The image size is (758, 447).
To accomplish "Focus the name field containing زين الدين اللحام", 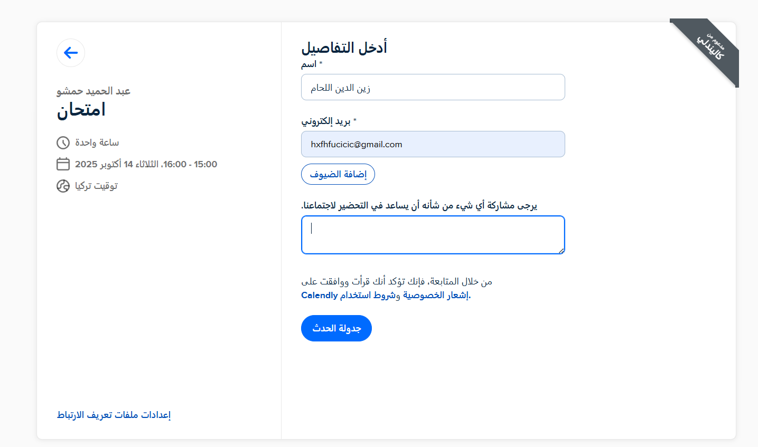I will [433, 88].
